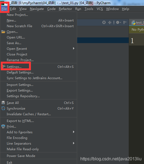The height and width of the screenshot is (164, 144).
Task: Toggle Power Save Mode
Action: click(39, 156)
